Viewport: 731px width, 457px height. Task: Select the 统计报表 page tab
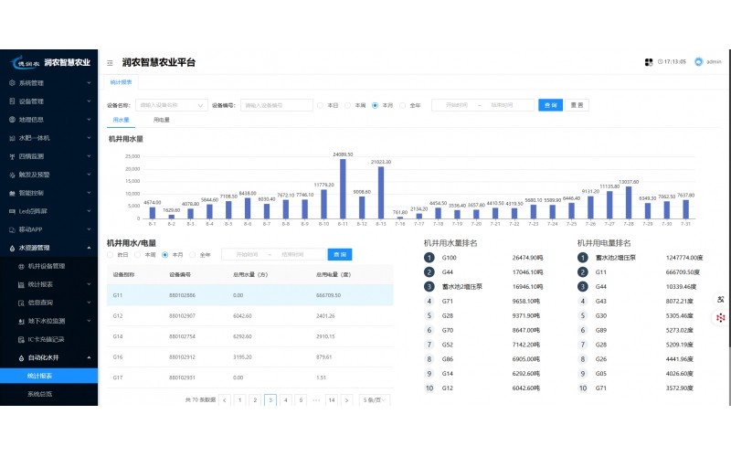pos(121,82)
